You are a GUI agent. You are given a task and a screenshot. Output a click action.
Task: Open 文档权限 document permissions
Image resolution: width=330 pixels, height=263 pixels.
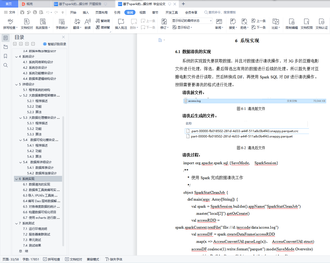[307, 24]
